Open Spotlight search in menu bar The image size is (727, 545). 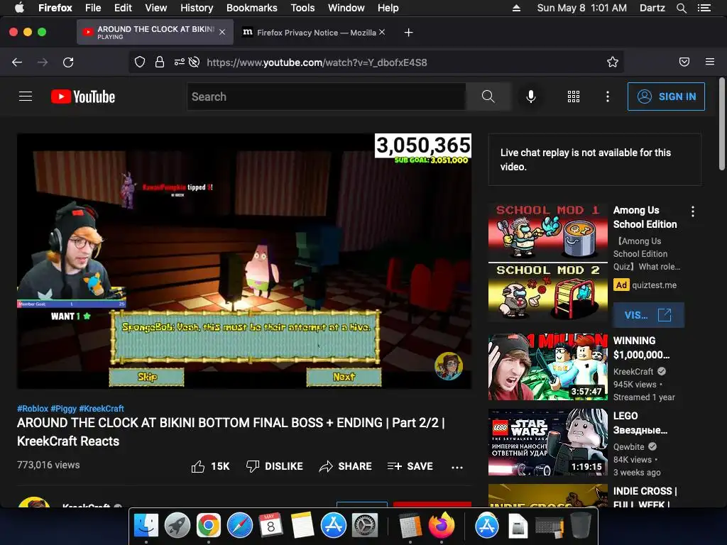tap(681, 8)
